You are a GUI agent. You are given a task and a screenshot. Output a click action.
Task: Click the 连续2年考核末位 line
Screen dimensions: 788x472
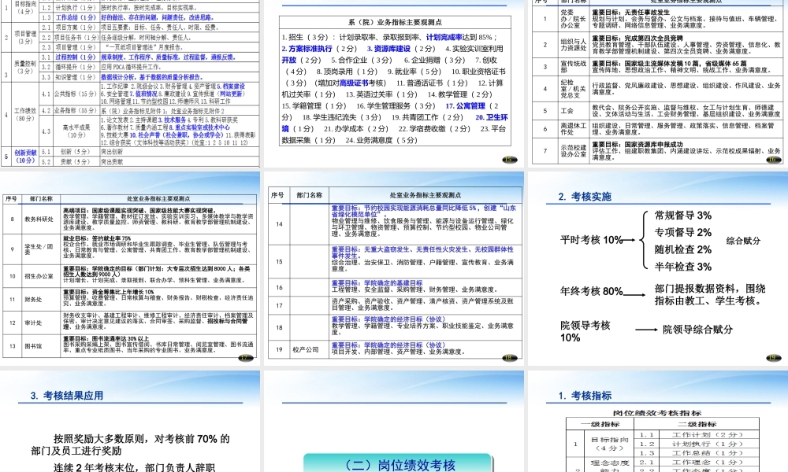134,467
